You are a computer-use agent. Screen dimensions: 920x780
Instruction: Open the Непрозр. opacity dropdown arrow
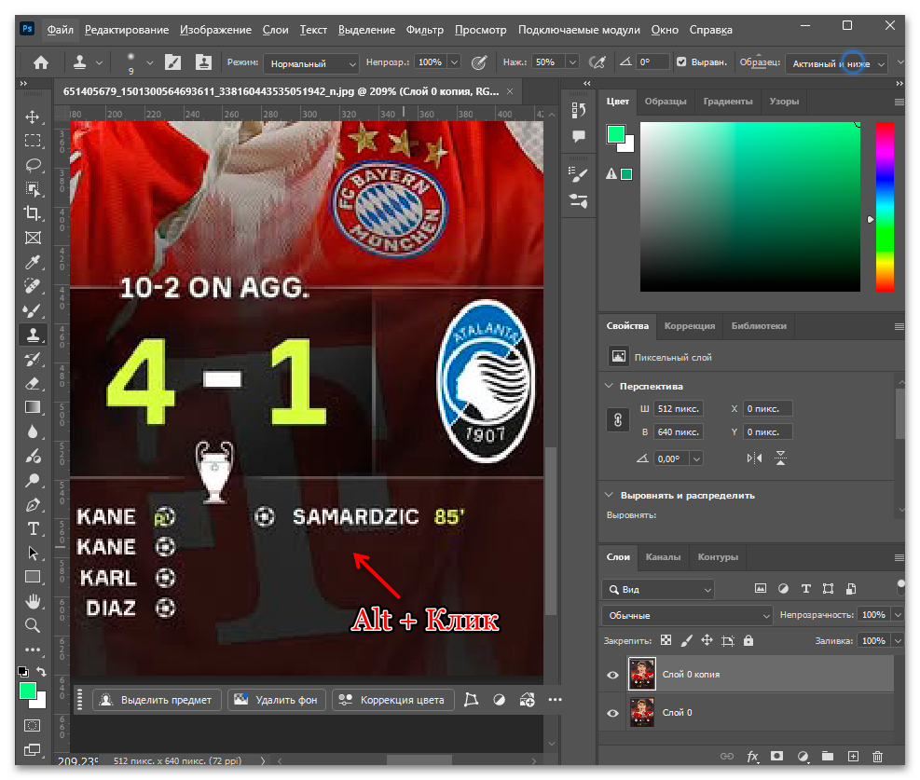[x=454, y=62]
